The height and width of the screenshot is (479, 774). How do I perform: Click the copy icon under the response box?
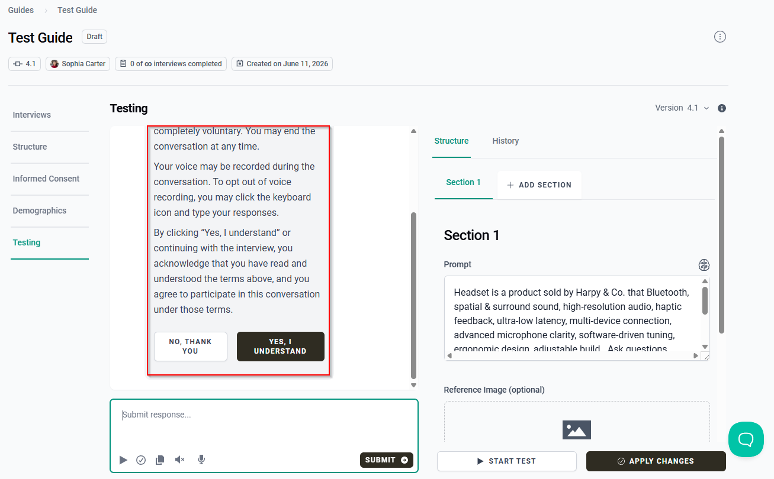tap(160, 460)
